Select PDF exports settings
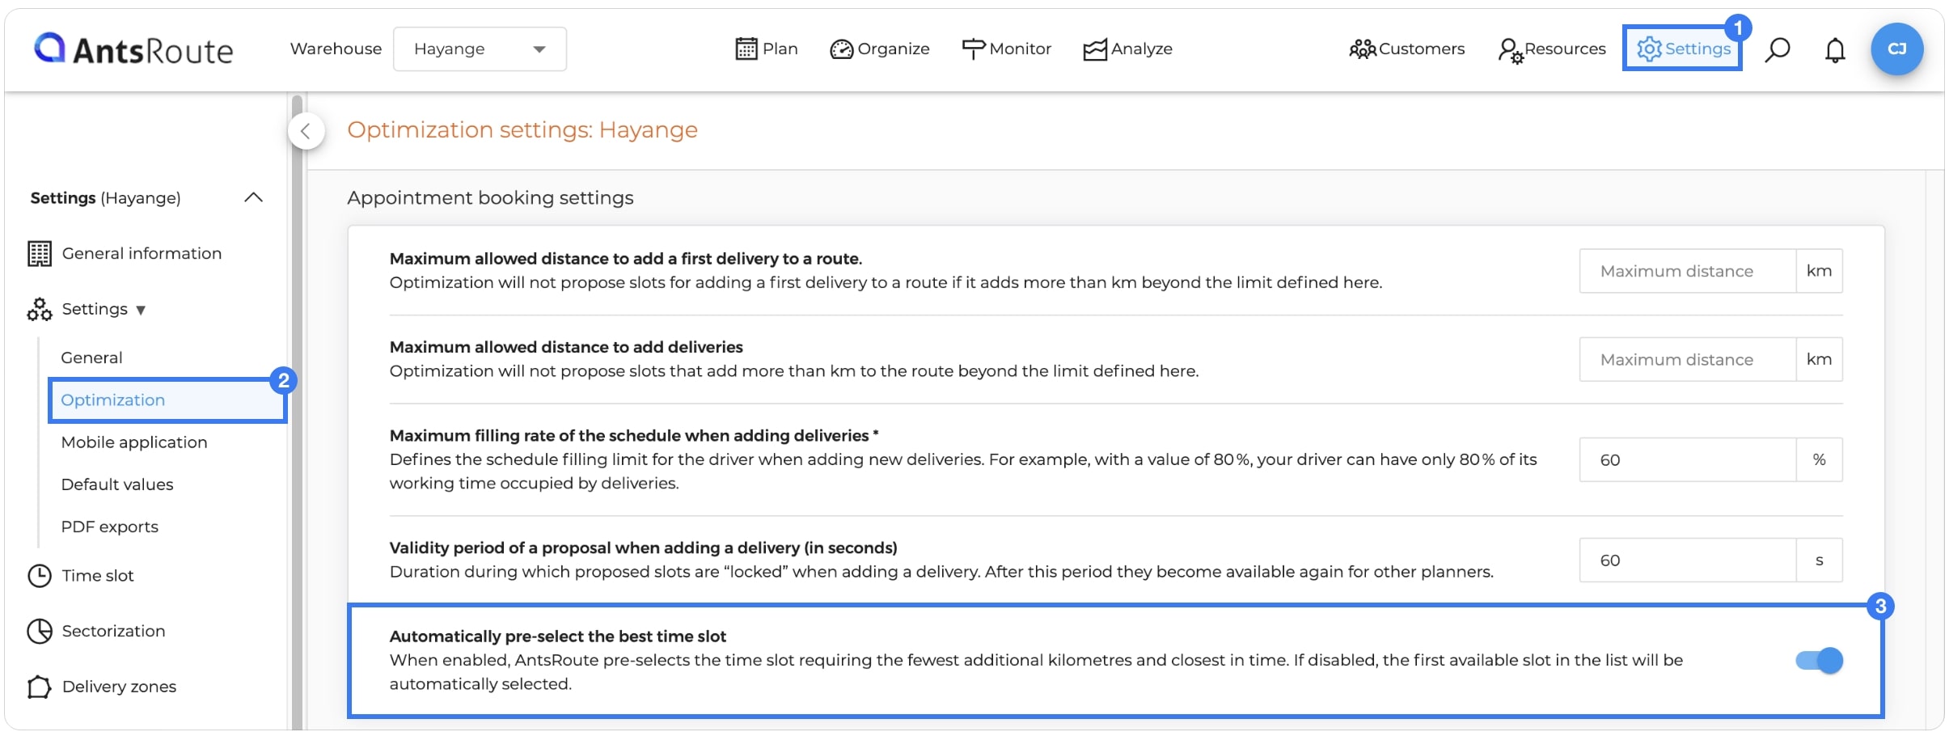Viewport: 1949px width, 736px height. point(110,527)
